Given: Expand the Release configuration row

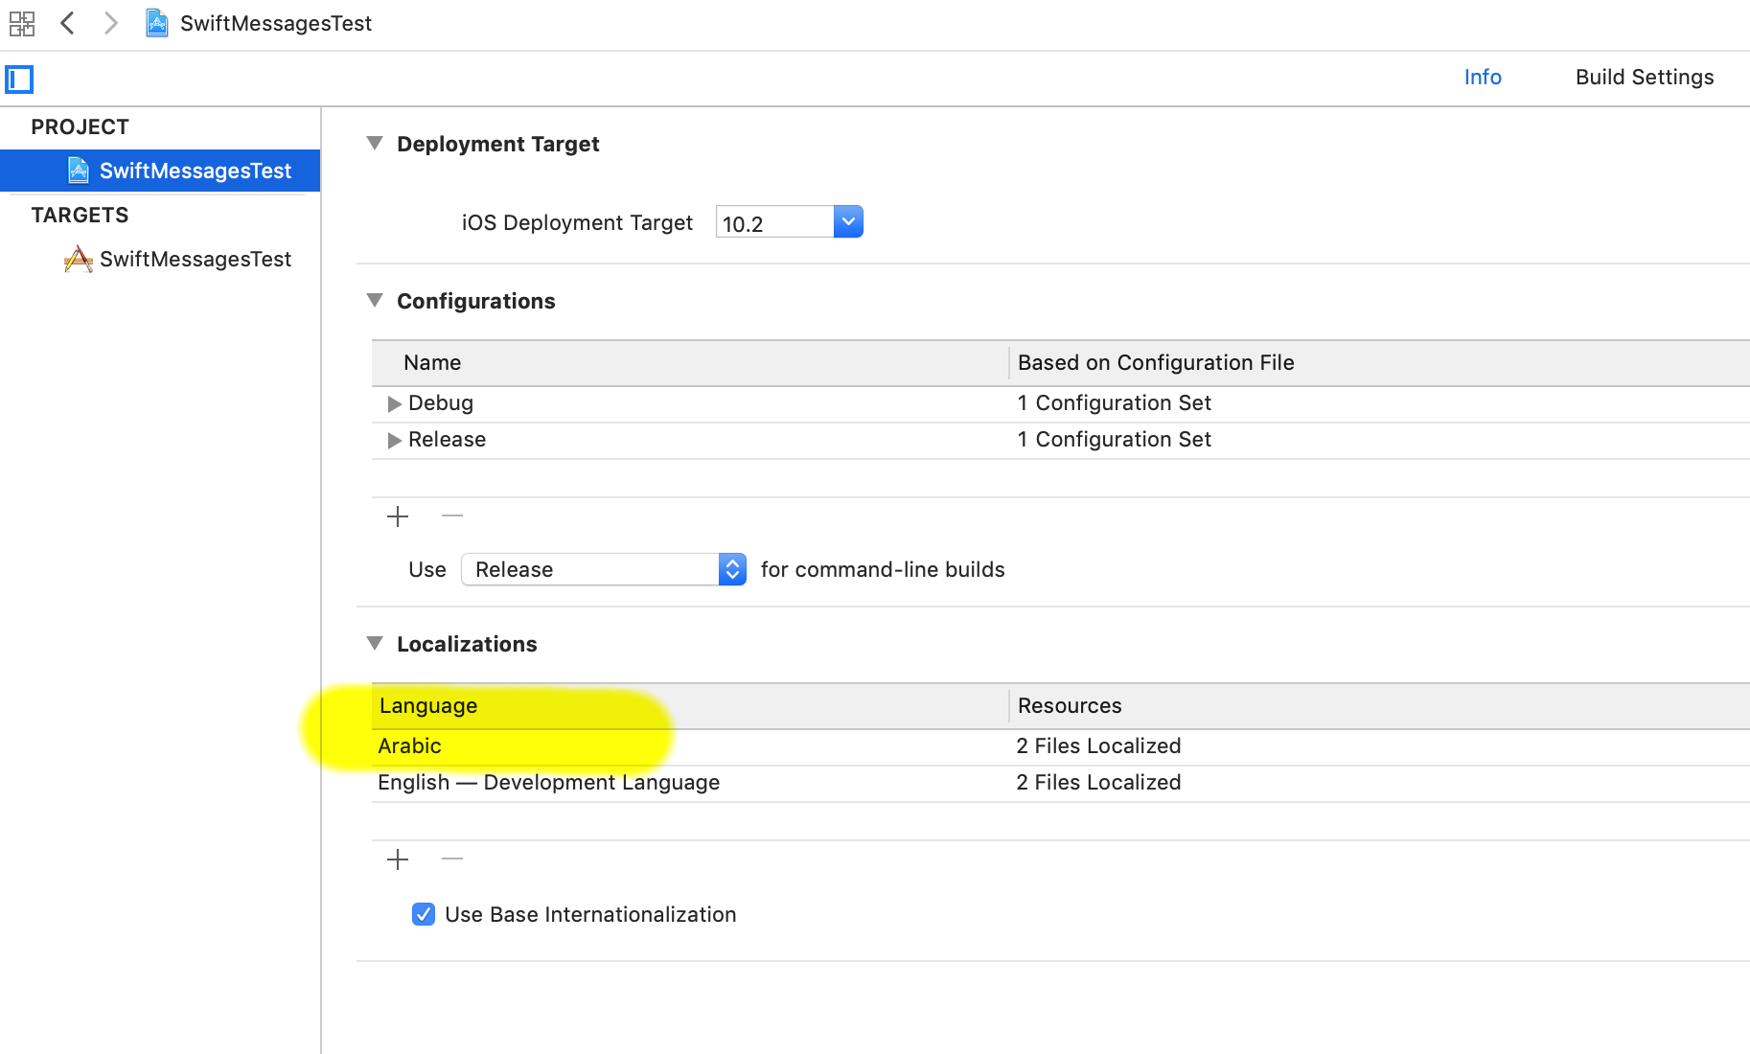Looking at the screenshot, I should [394, 440].
